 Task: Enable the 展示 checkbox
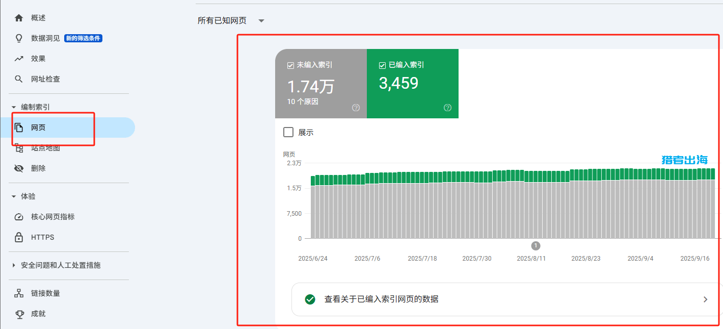[288, 132]
